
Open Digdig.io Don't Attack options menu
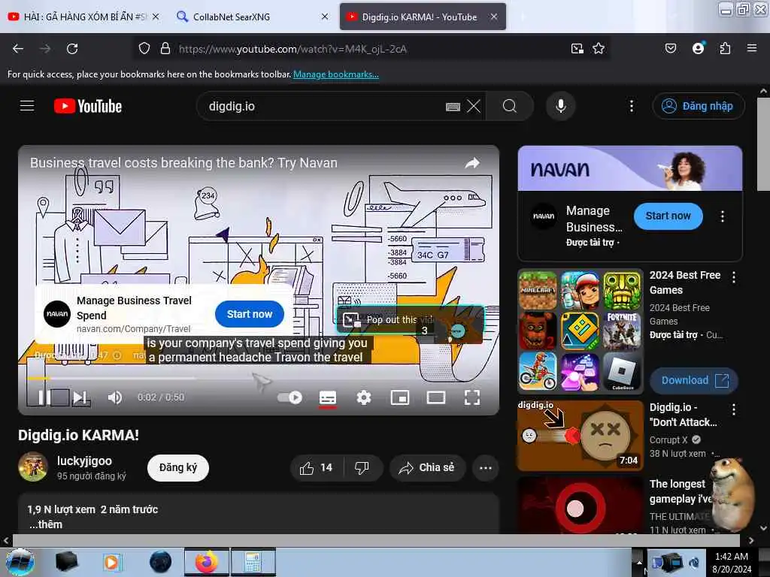(734, 409)
